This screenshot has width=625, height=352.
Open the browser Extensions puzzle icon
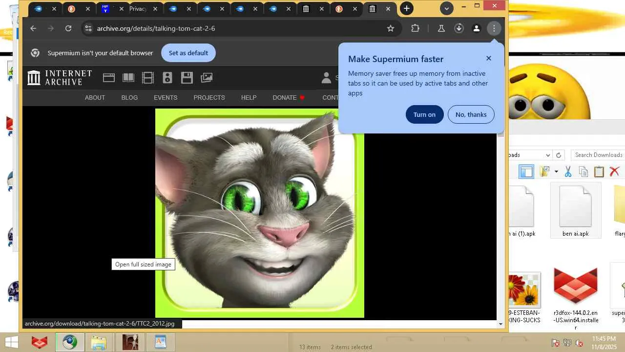coord(415,28)
